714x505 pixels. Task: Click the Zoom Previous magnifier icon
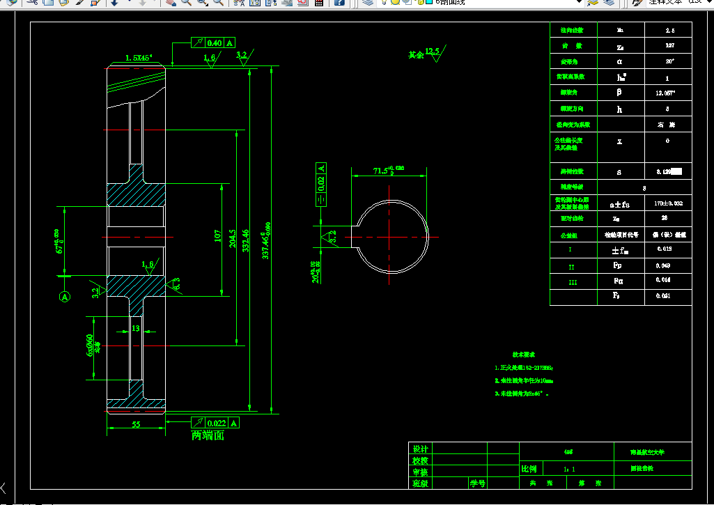click(219, 2)
